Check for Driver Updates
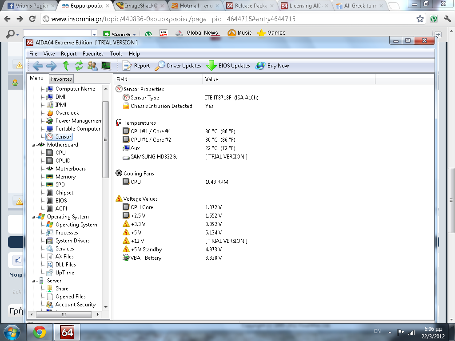This screenshot has height=341, width=455. [178, 66]
